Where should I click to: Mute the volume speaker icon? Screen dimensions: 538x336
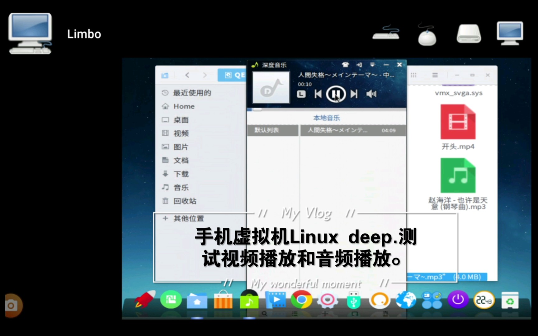pos(371,94)
